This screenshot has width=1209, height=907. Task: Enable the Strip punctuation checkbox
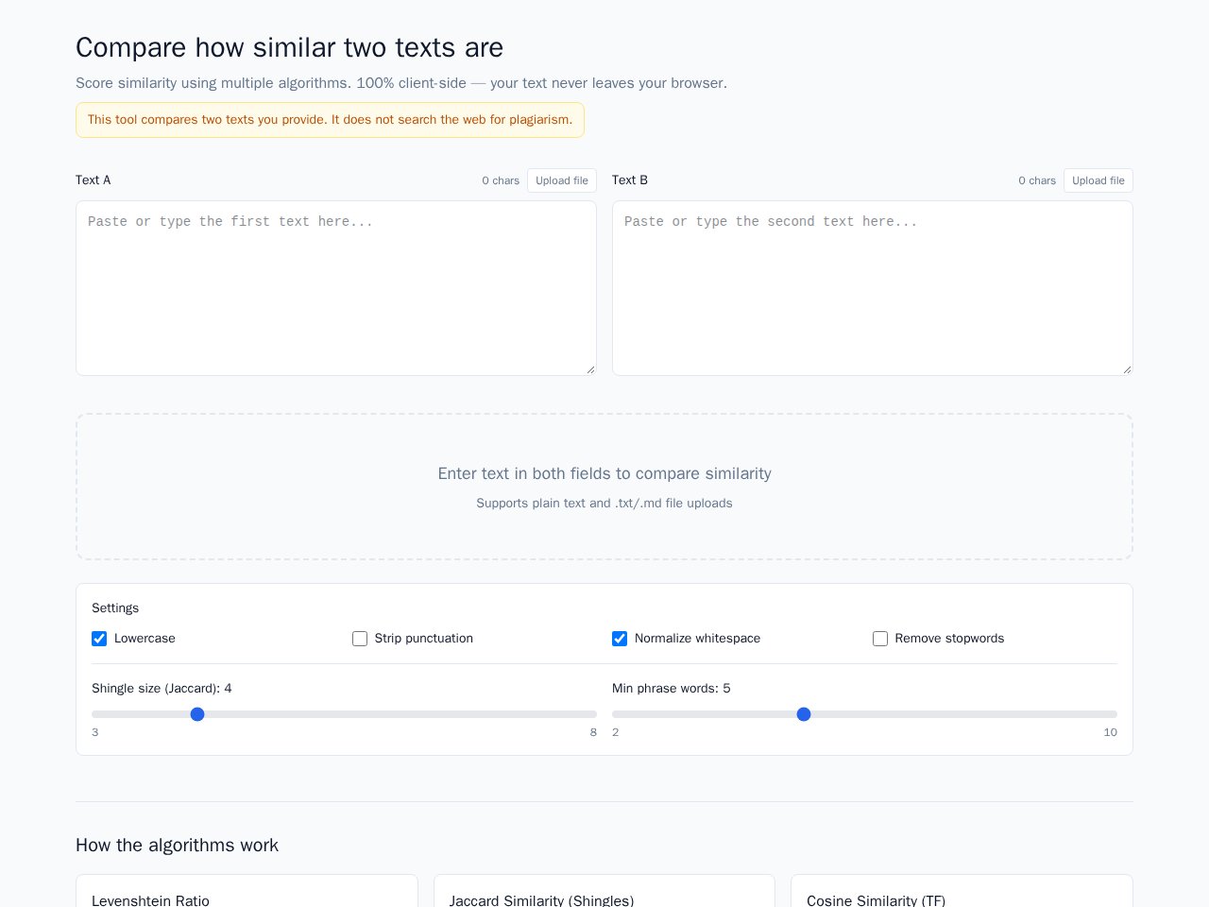click(x=360, y=639)
